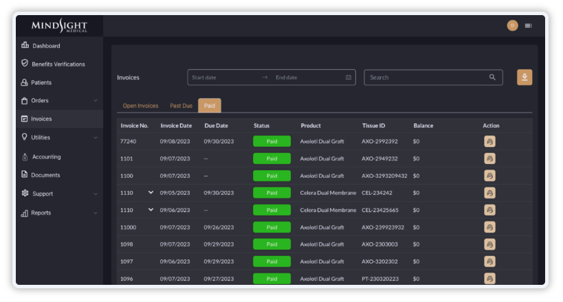This screenshot has width=563, height=302.
Task: Click into the Search input box
Action: pos(426,78)
